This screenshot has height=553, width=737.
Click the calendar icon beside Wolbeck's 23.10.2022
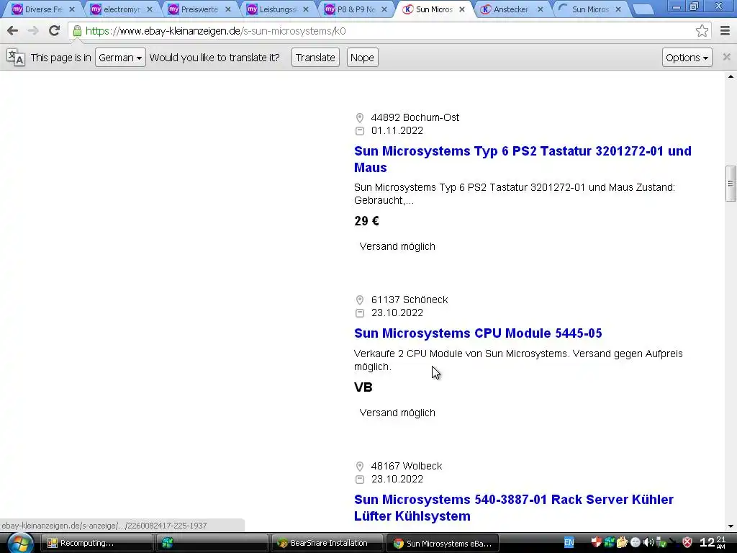click(x=360, y=479)
